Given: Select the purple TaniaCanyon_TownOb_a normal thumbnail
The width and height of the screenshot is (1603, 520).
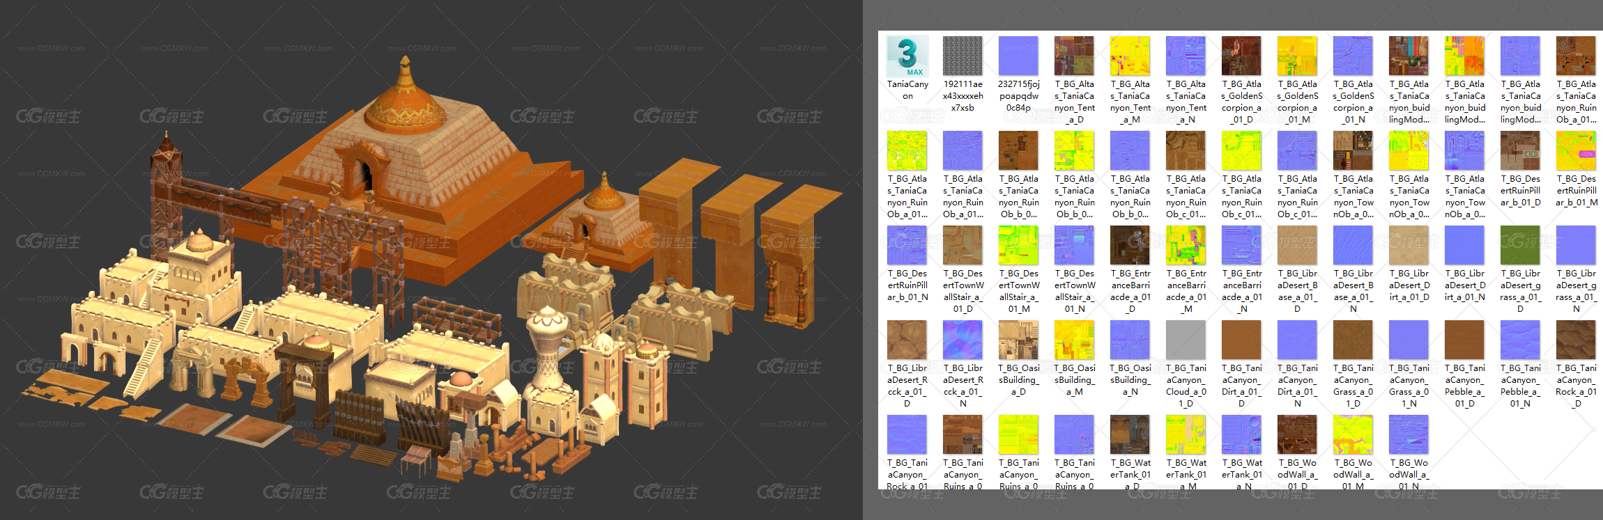Looking at the screenshot, I should click(1464, 151).
